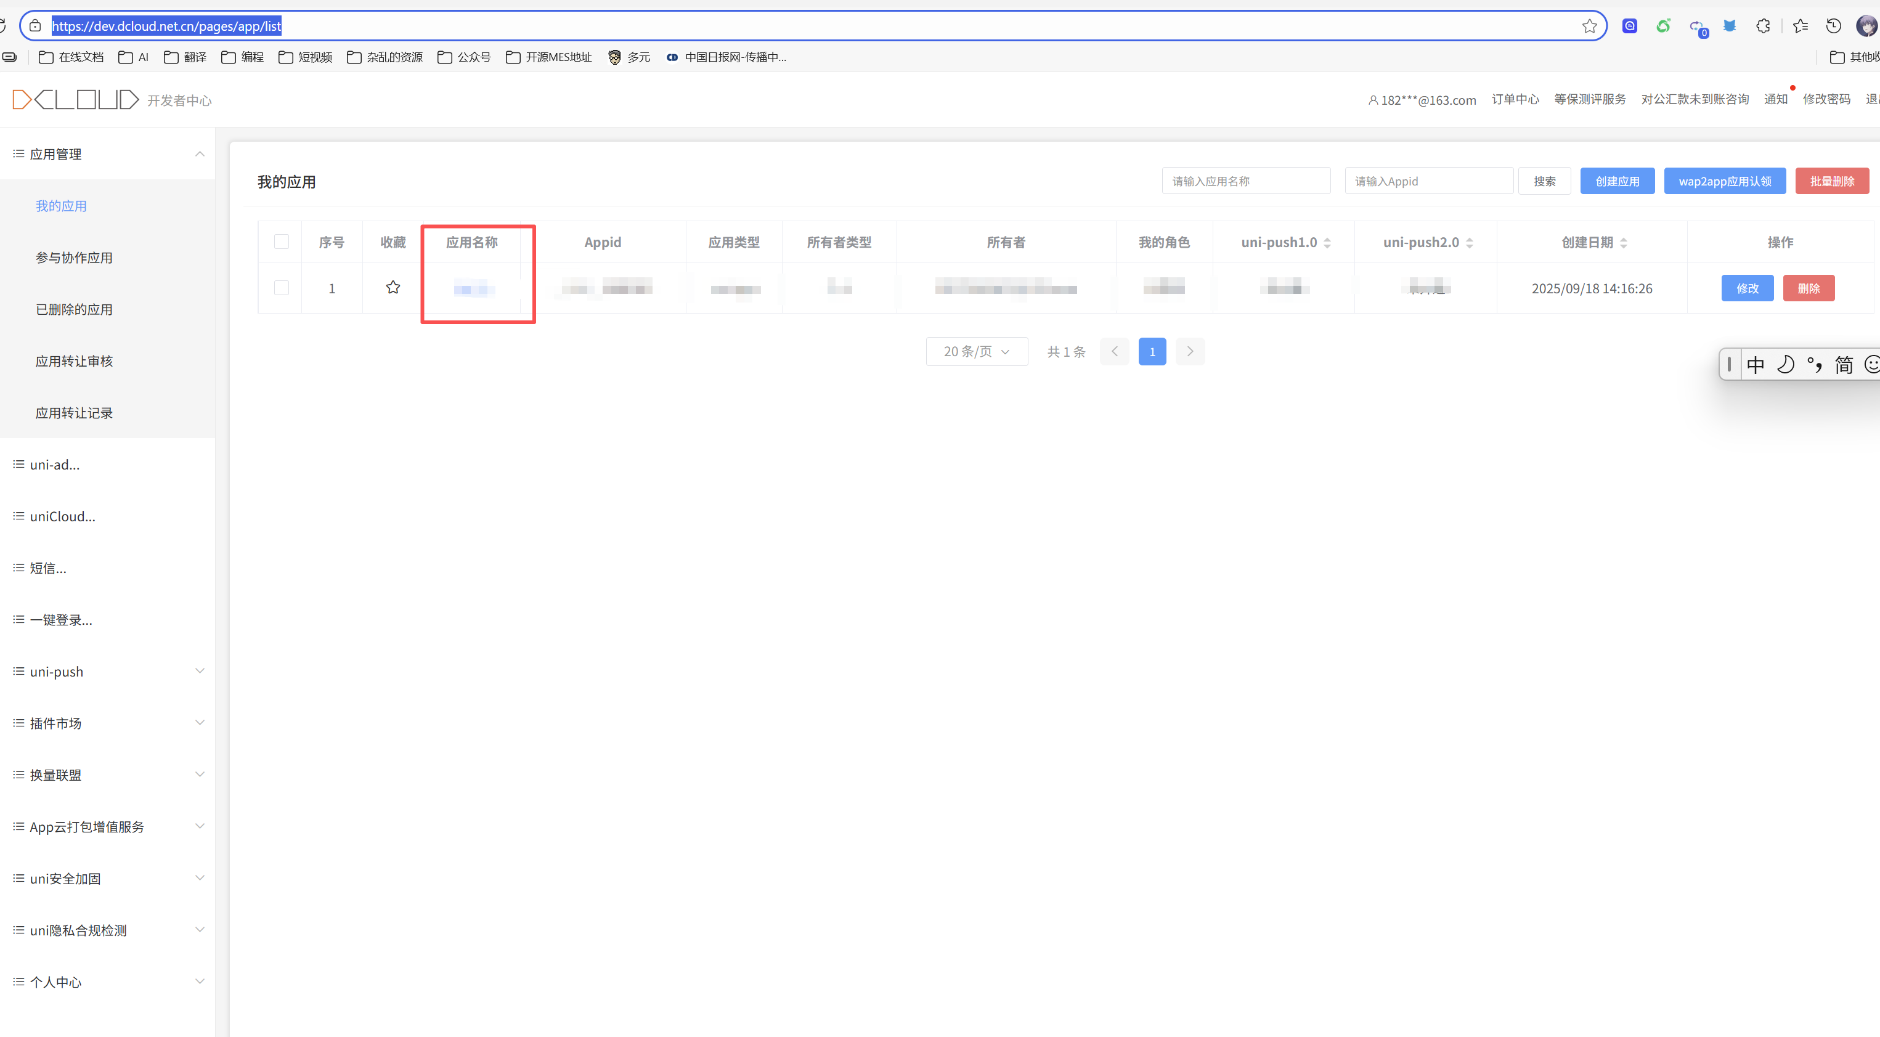The width and height of the screenshot is (1880, 1037).
Task: Click the DCloud logo
Action: coord(75,99)
